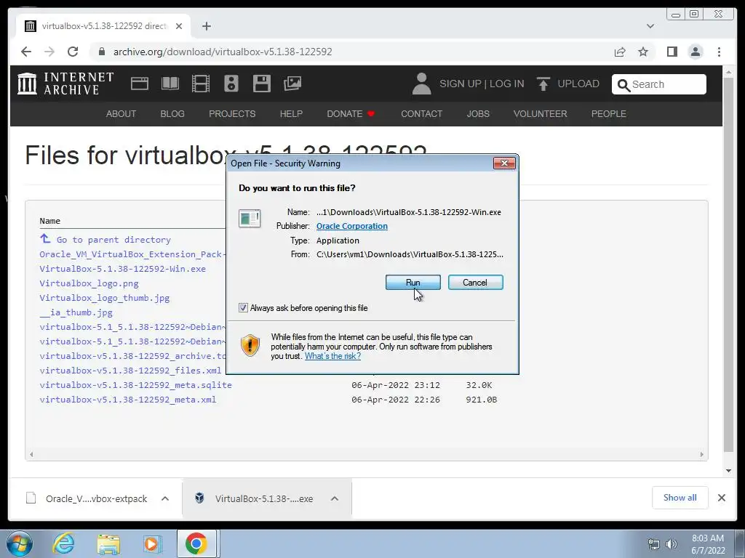Open the Windows Start menu

click(20, 543)
